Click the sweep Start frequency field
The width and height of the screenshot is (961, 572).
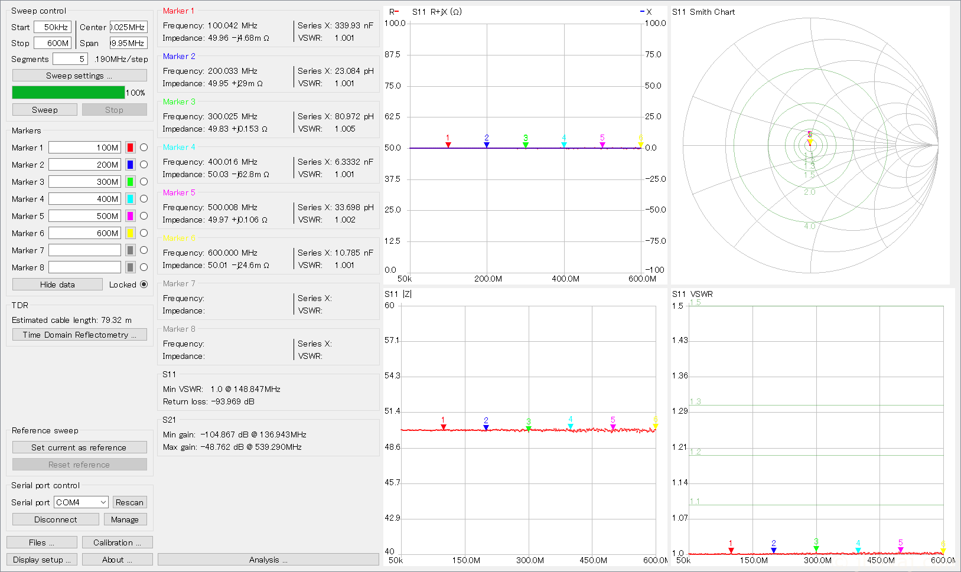[53, 27]
